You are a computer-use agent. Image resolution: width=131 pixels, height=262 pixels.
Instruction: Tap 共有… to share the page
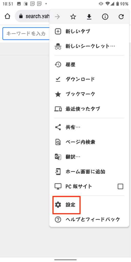pyautogui.click(x=89, y=127)
